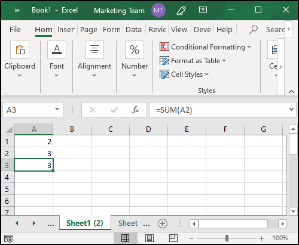Switch to the Insert ribbon tab

tap(66, 30)
